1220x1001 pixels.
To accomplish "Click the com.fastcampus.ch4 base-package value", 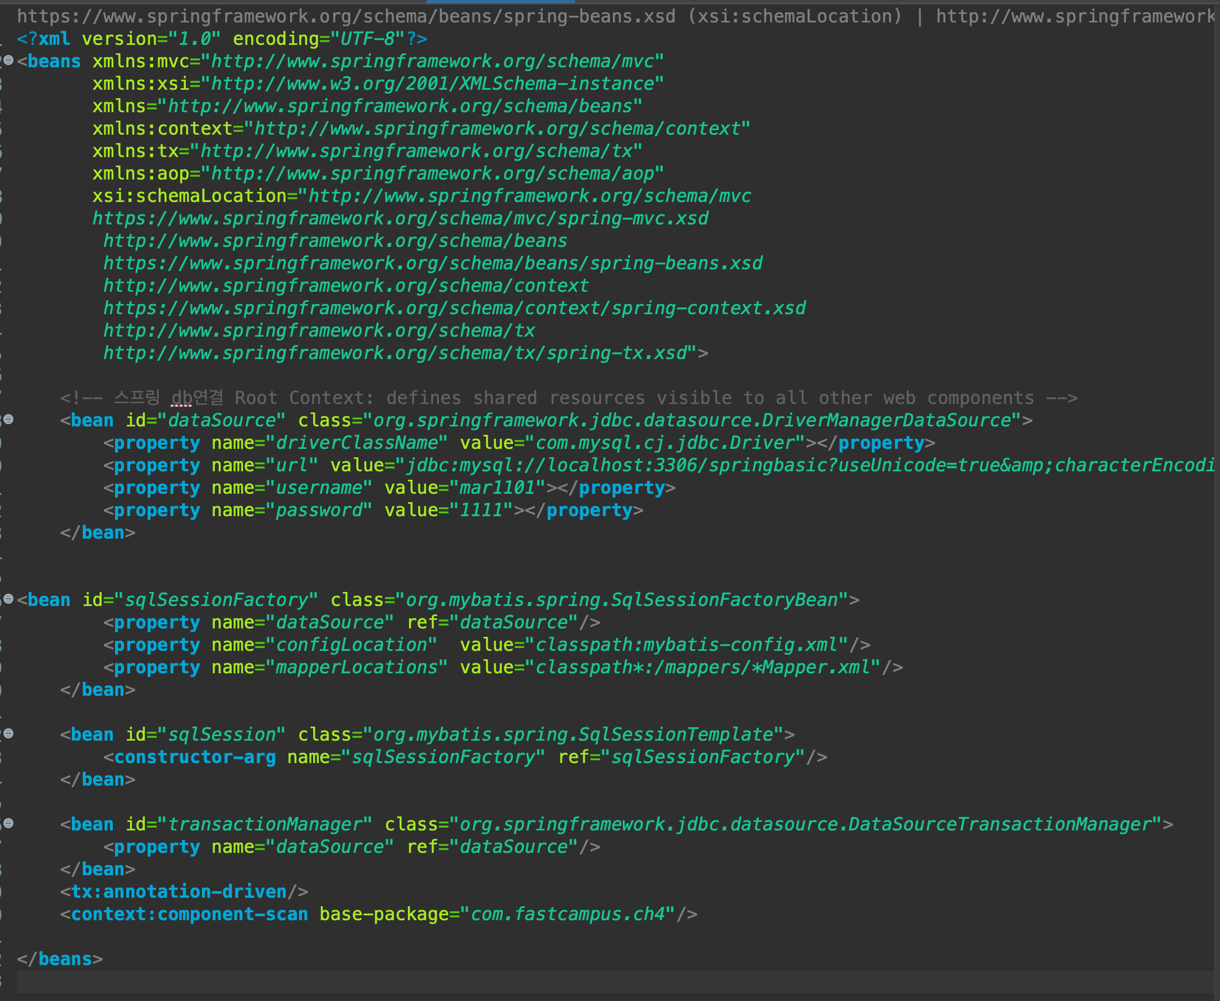I will [567, 915].
